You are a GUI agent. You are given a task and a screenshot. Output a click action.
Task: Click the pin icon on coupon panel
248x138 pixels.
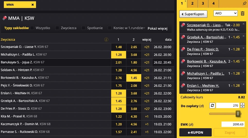244,4
